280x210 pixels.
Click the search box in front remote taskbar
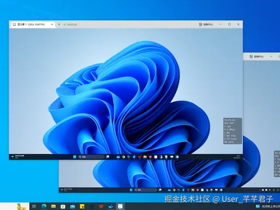[x=91, y=157]
